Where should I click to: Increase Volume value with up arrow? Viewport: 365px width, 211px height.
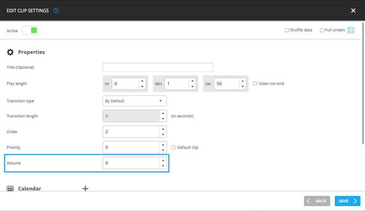[163, 160]
